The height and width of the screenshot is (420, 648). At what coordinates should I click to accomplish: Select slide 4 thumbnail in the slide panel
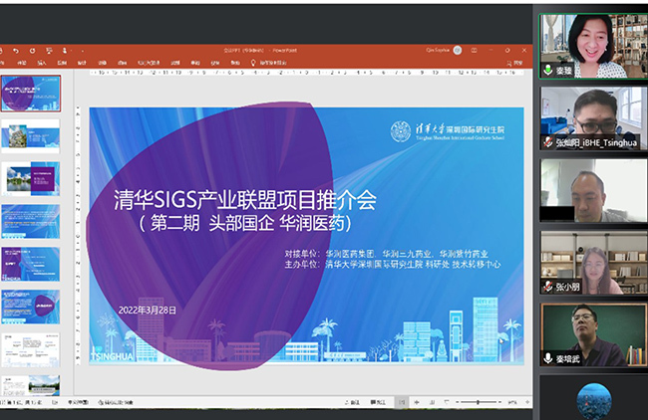point(31,222)
